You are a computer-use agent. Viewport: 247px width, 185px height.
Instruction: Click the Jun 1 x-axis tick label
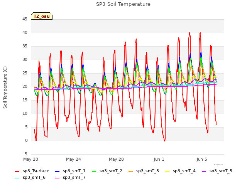coord(159,159)
